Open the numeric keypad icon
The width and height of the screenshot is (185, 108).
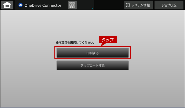72,5
